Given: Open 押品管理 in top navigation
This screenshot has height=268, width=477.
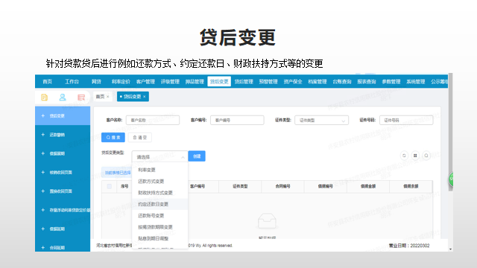Looking at the screenshot, I should coord(195,81).
